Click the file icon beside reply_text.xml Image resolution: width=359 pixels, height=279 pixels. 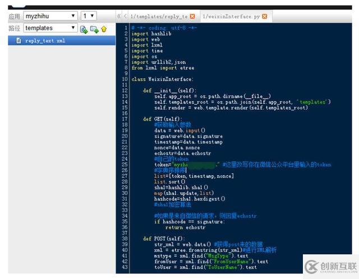point(19,41)
